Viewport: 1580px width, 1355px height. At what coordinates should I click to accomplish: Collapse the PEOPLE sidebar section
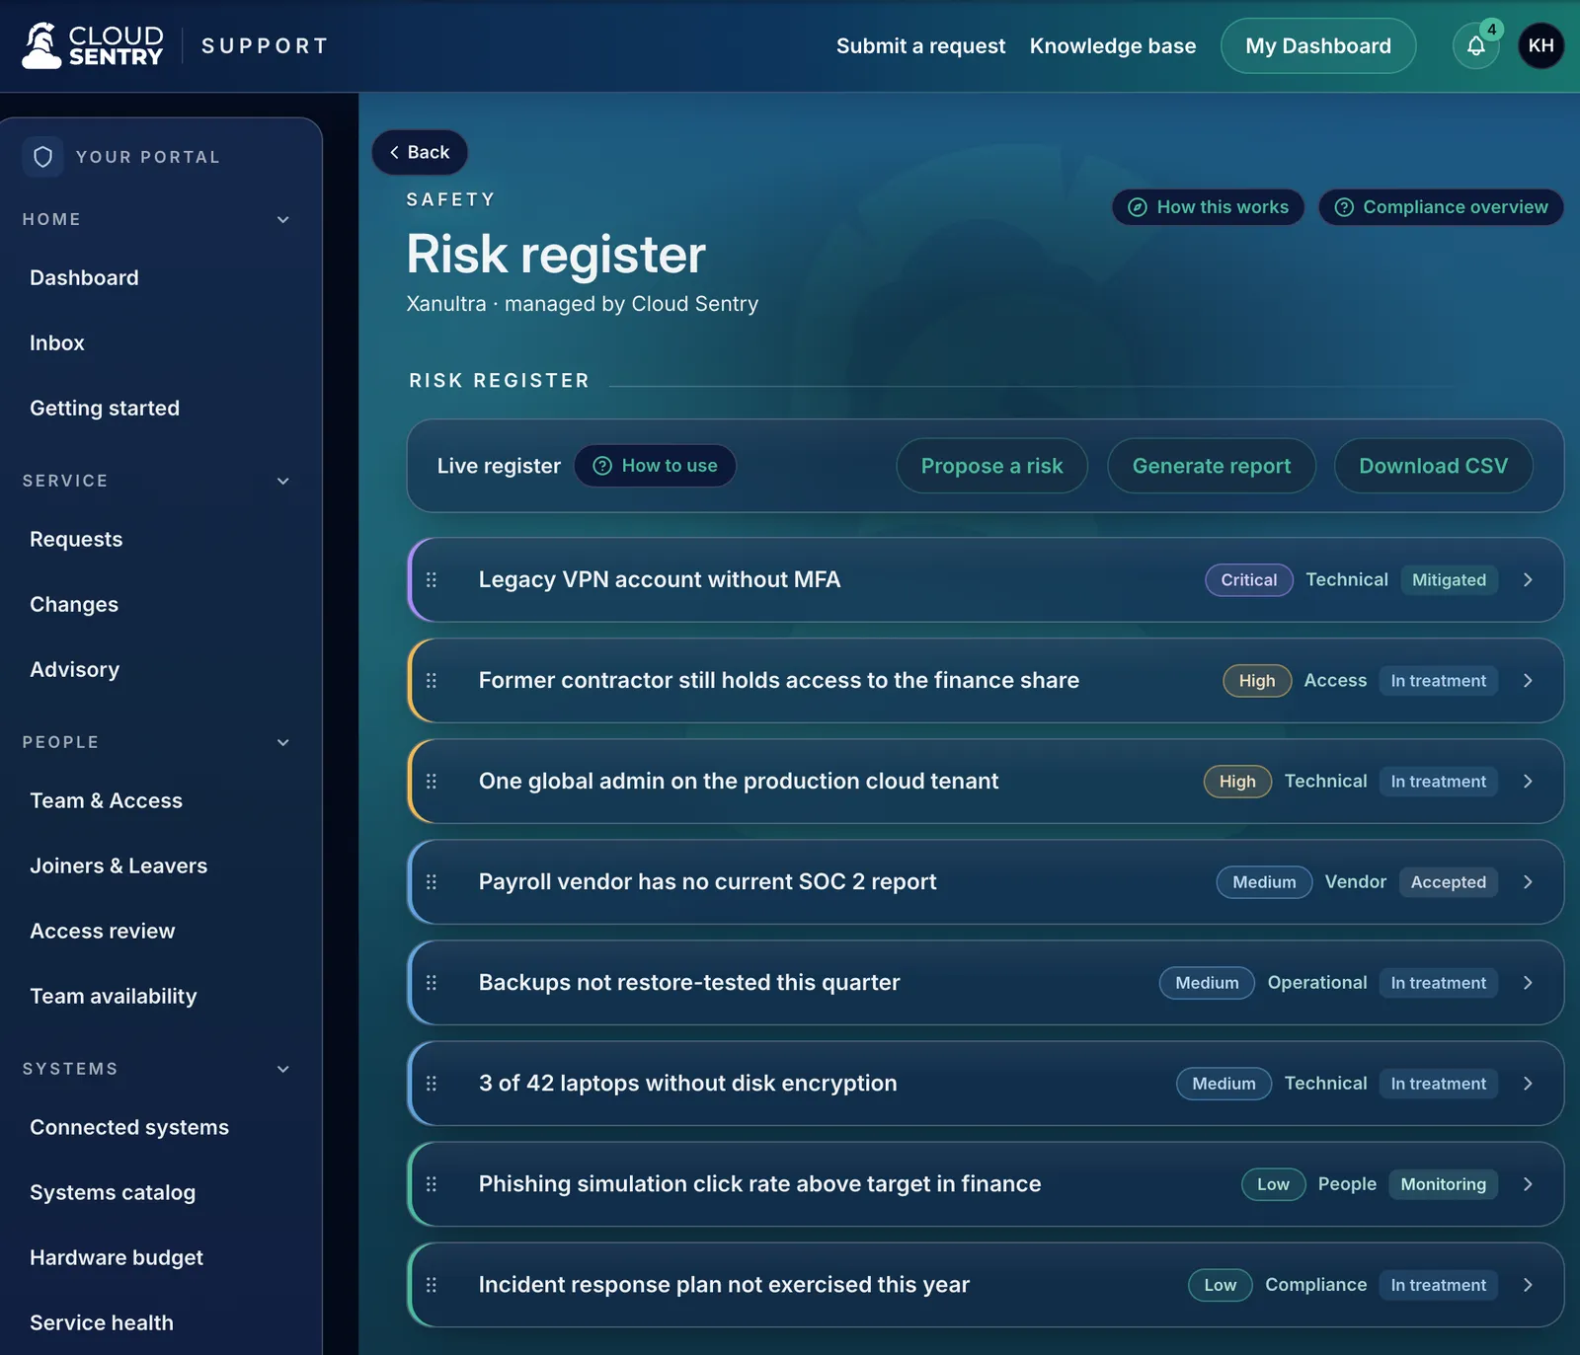[x=283, y=742]
